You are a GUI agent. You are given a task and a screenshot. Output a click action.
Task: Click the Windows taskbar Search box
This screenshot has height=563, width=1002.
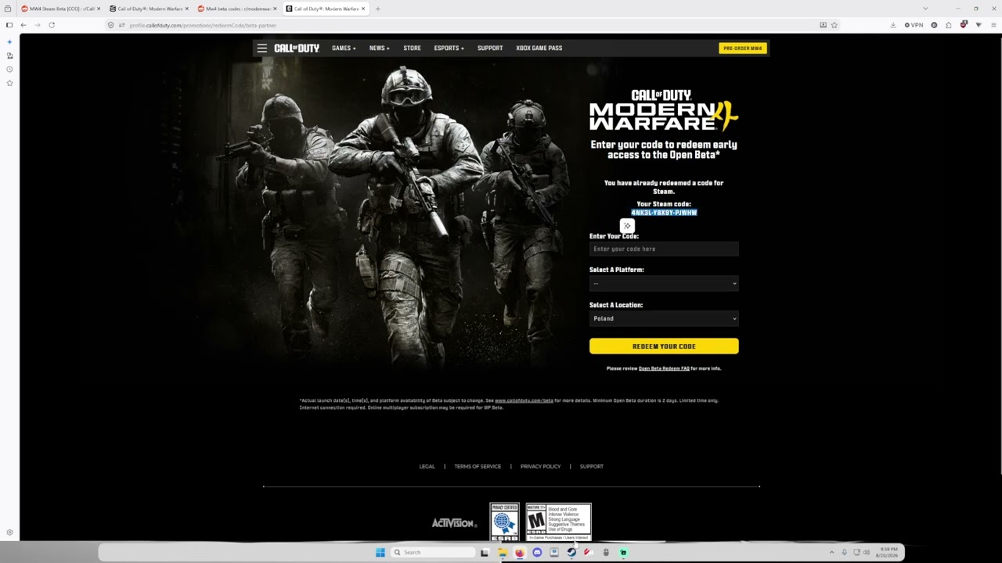433,552
